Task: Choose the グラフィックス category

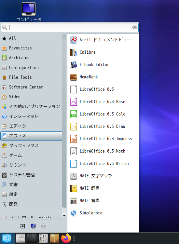Action: pos(31,145)
